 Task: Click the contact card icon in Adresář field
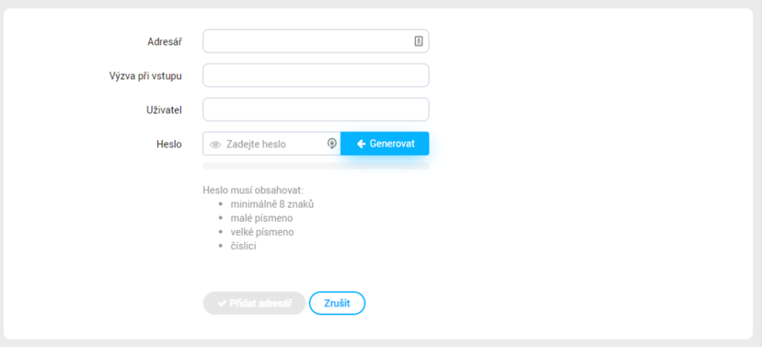(418, 41)
